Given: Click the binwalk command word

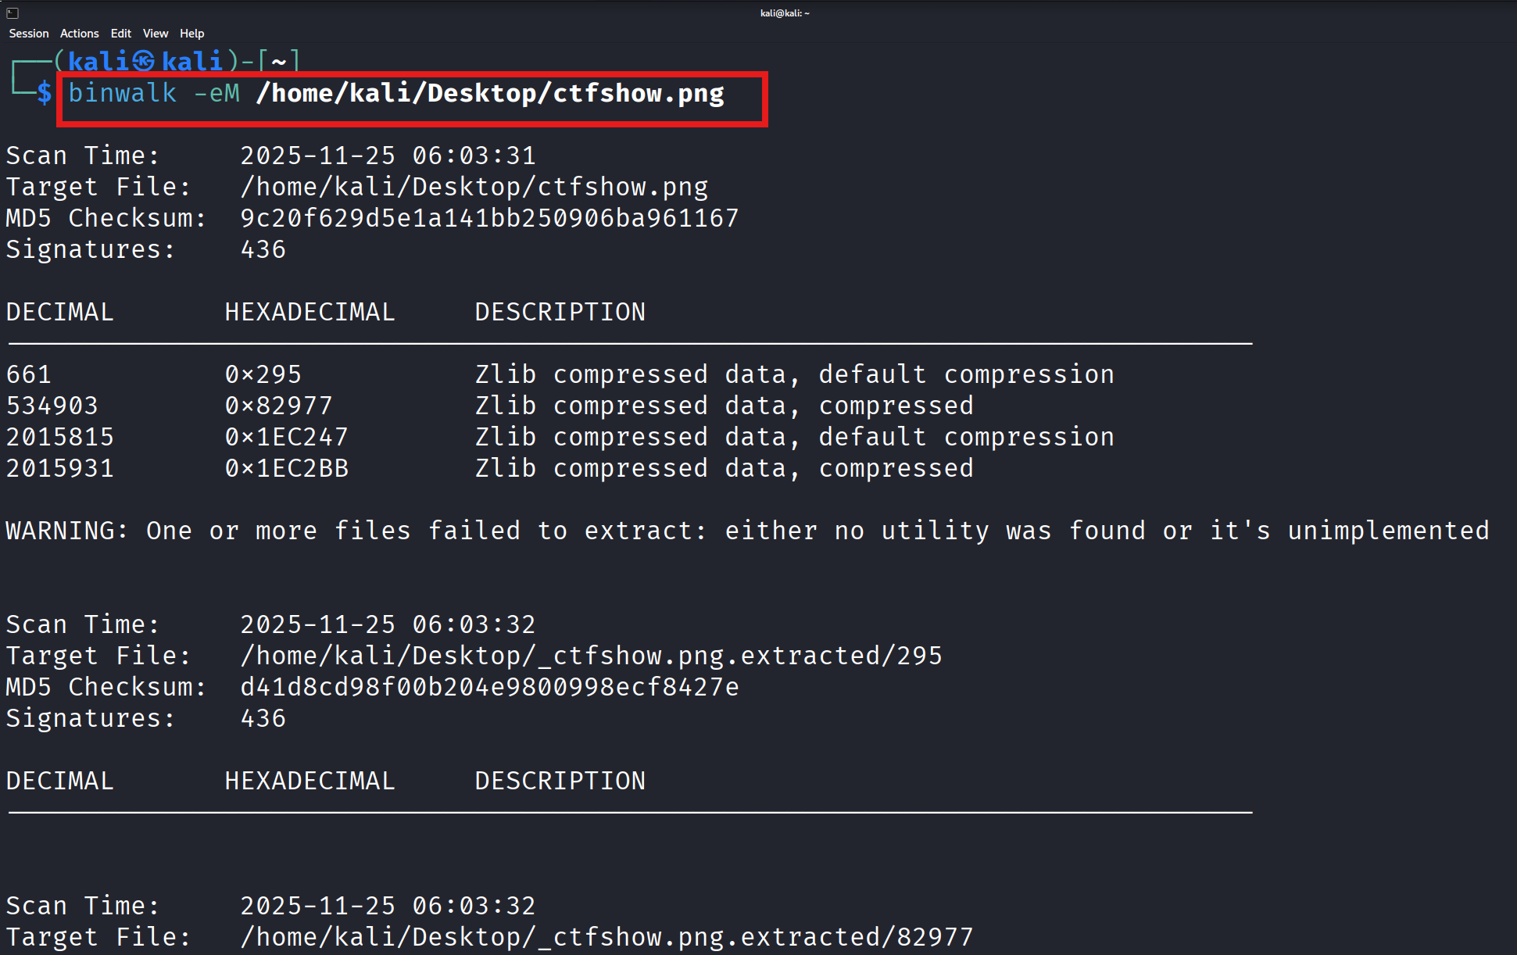Looking at the screenshot, I should click(x=123, y=93).
